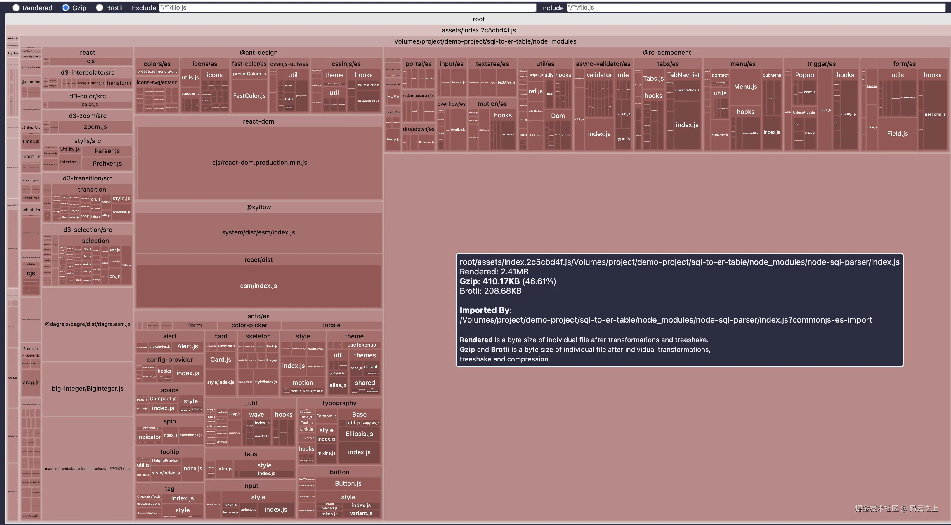Viewport: 951px width, 525px height.
Task: Open cjs/react-dom.production.min.js block
Action: click(259, 162)
